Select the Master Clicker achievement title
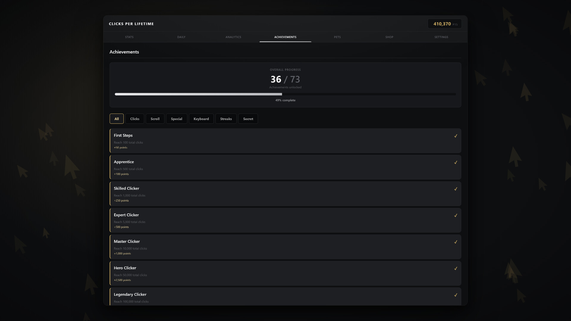The image size is (571, 321). [127, 241]
